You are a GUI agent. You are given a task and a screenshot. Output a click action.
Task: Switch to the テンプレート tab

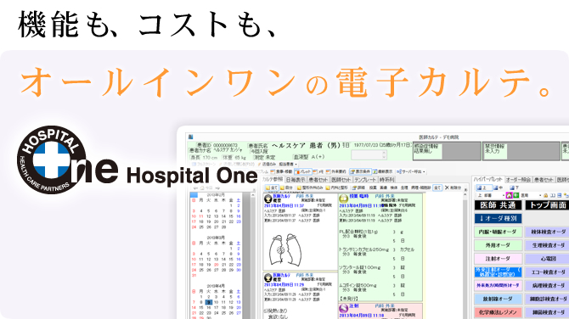[x=365, y=180]
